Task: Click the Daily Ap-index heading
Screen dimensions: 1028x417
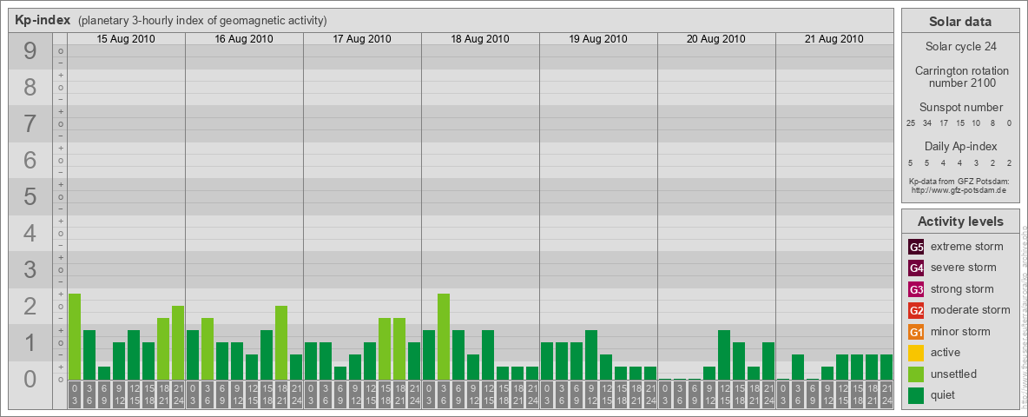Action: (x=960, y=146)
